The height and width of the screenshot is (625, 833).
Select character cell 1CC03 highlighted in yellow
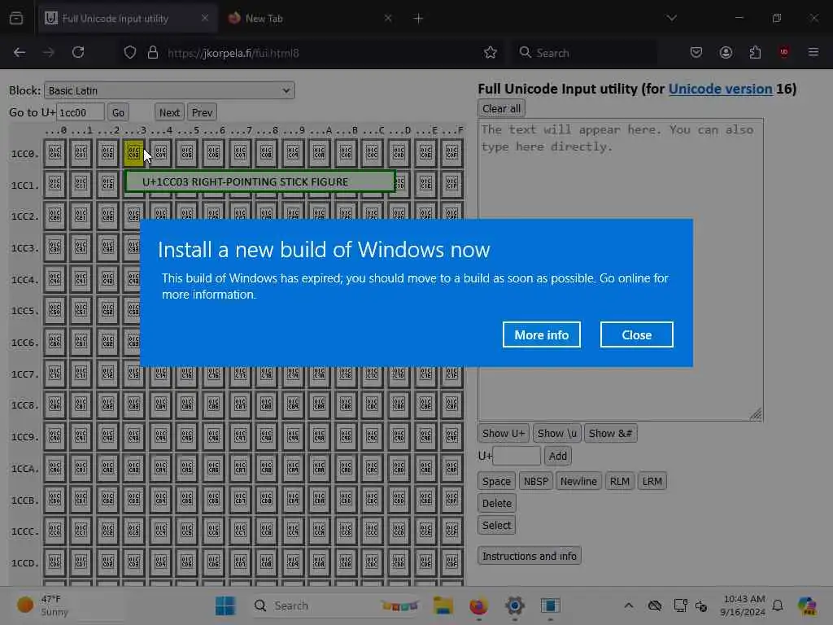tap(134, 153)
